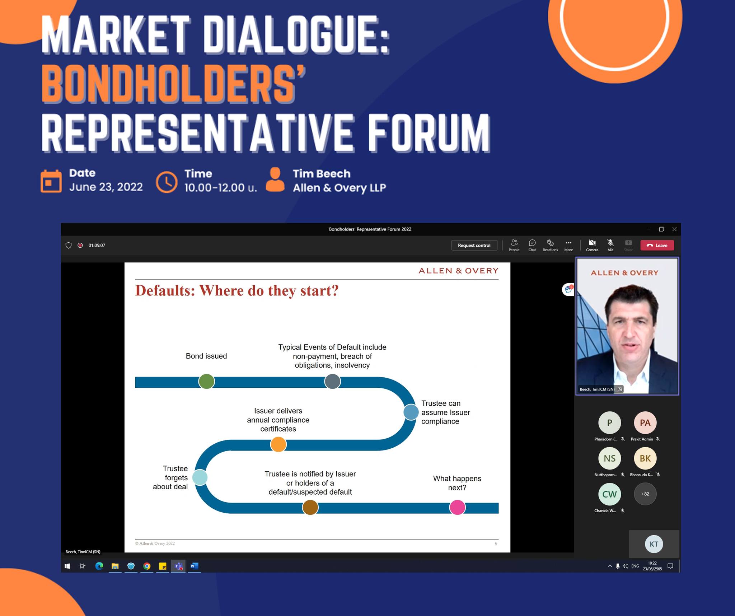Click the Request control button
The width and height of the screenshot is (735, 616).
tap(474, 245)
